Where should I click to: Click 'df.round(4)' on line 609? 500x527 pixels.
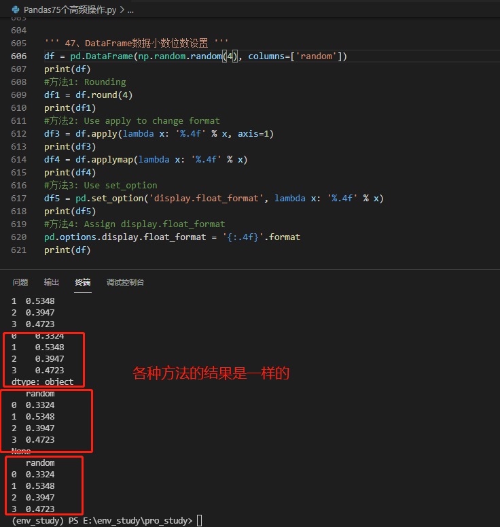pyautogui.click(x=104, y=95)
